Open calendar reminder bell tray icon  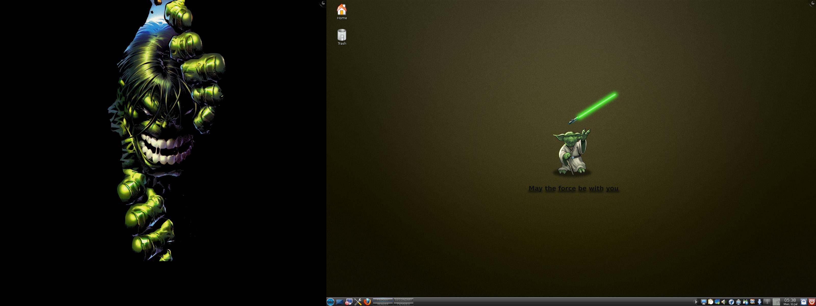(745, 302)
